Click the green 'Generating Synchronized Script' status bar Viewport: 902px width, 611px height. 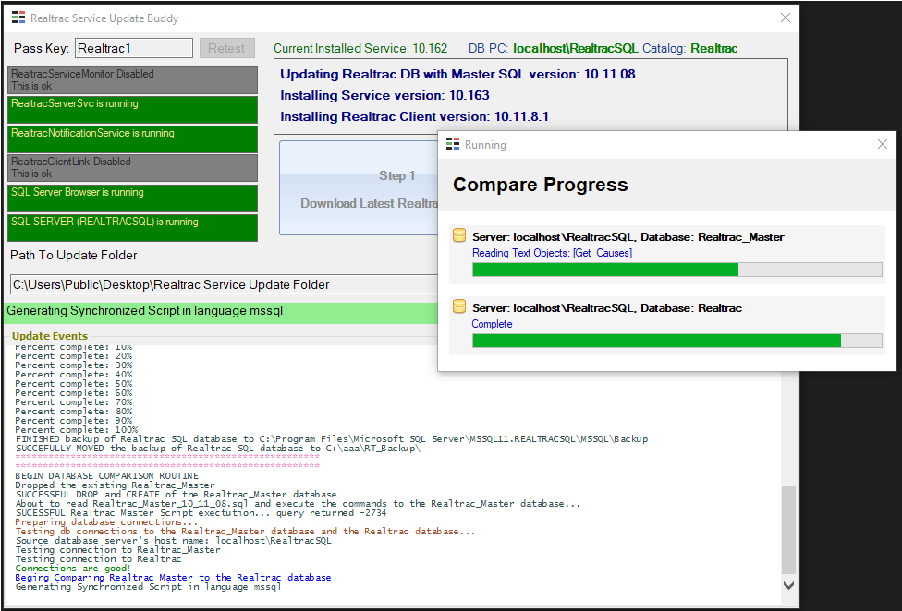[x=222, y=311]
